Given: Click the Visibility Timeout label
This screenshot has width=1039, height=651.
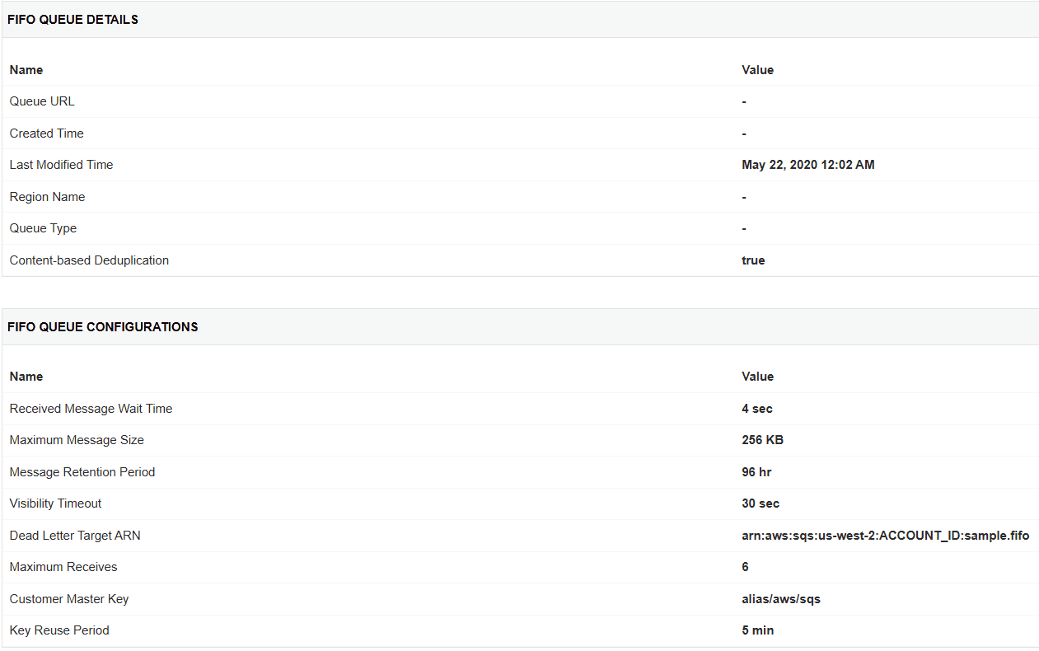Looking at the screenshot, I should (55, 503).
